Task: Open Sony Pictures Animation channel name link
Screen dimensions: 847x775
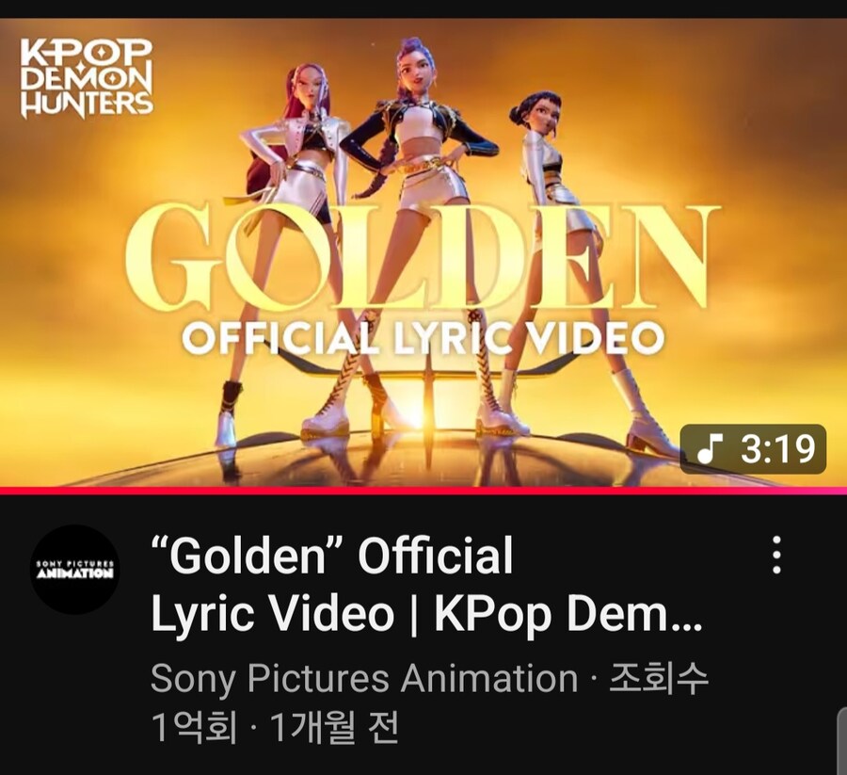Action: [x=364, y=678]
